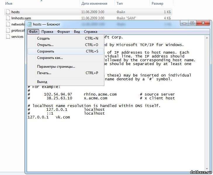Open the Файл menu
The width and height of the screenshot is (213, 175).
[32, 32]
